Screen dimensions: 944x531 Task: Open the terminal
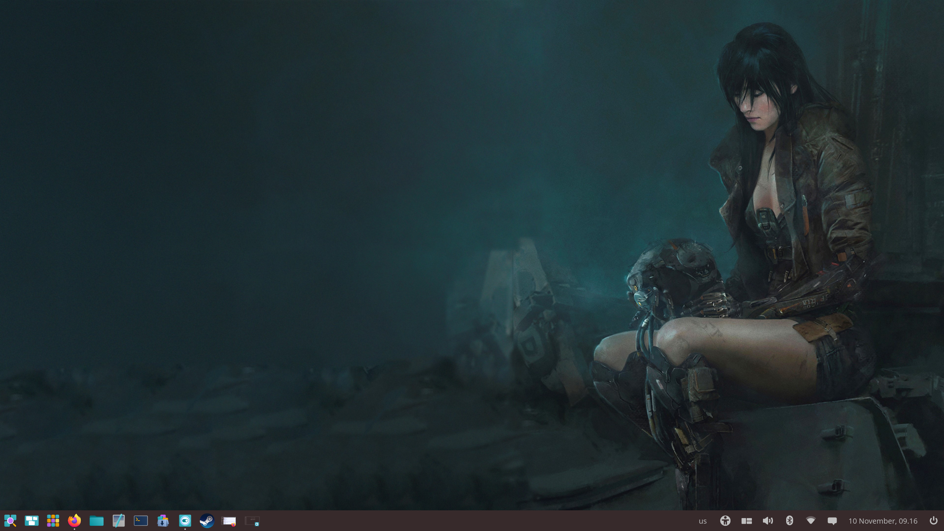(141, 521)
